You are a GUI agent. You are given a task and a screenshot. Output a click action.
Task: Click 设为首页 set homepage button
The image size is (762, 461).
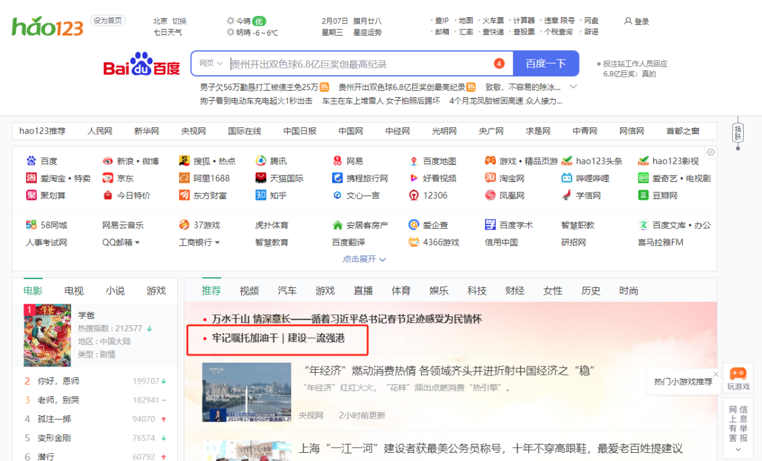point(107,20)
